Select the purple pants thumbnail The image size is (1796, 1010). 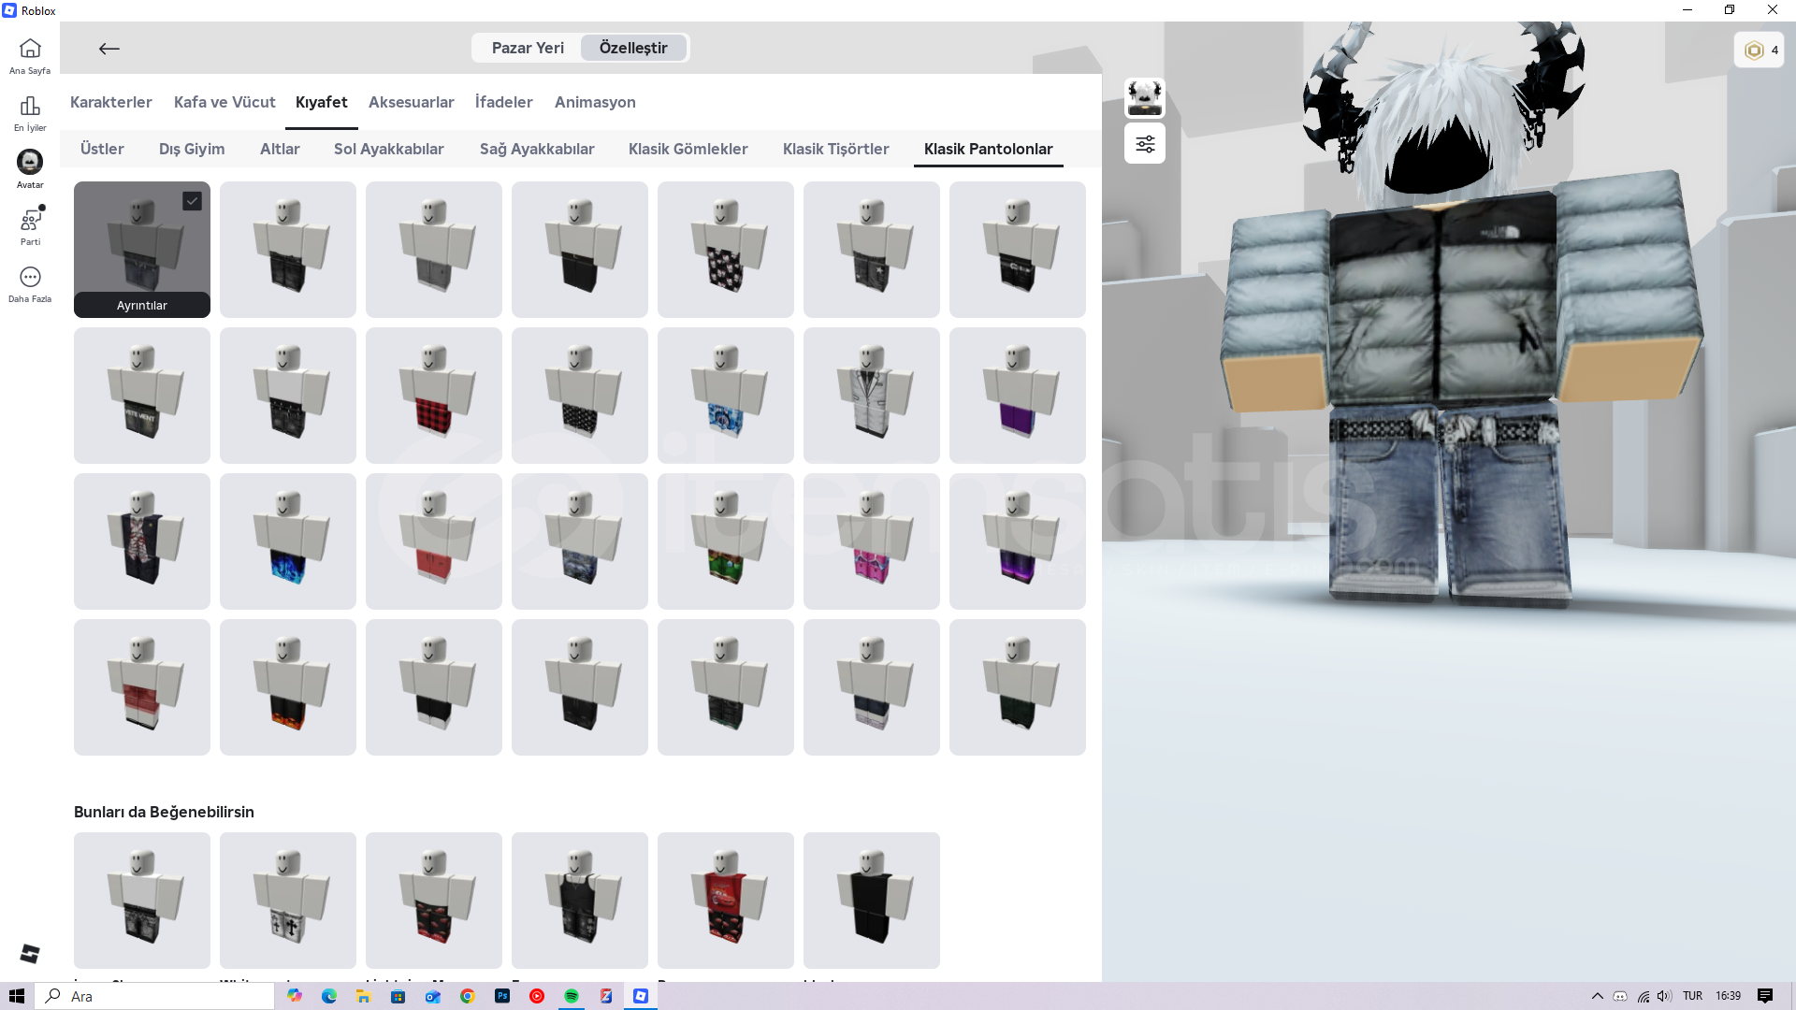tap(1017, 396)
